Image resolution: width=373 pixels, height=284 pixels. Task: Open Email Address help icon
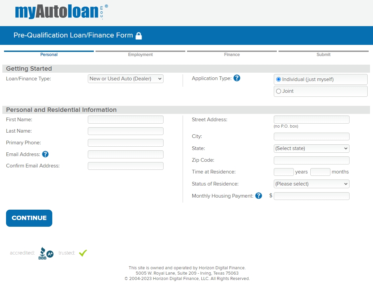coord(45,154)
